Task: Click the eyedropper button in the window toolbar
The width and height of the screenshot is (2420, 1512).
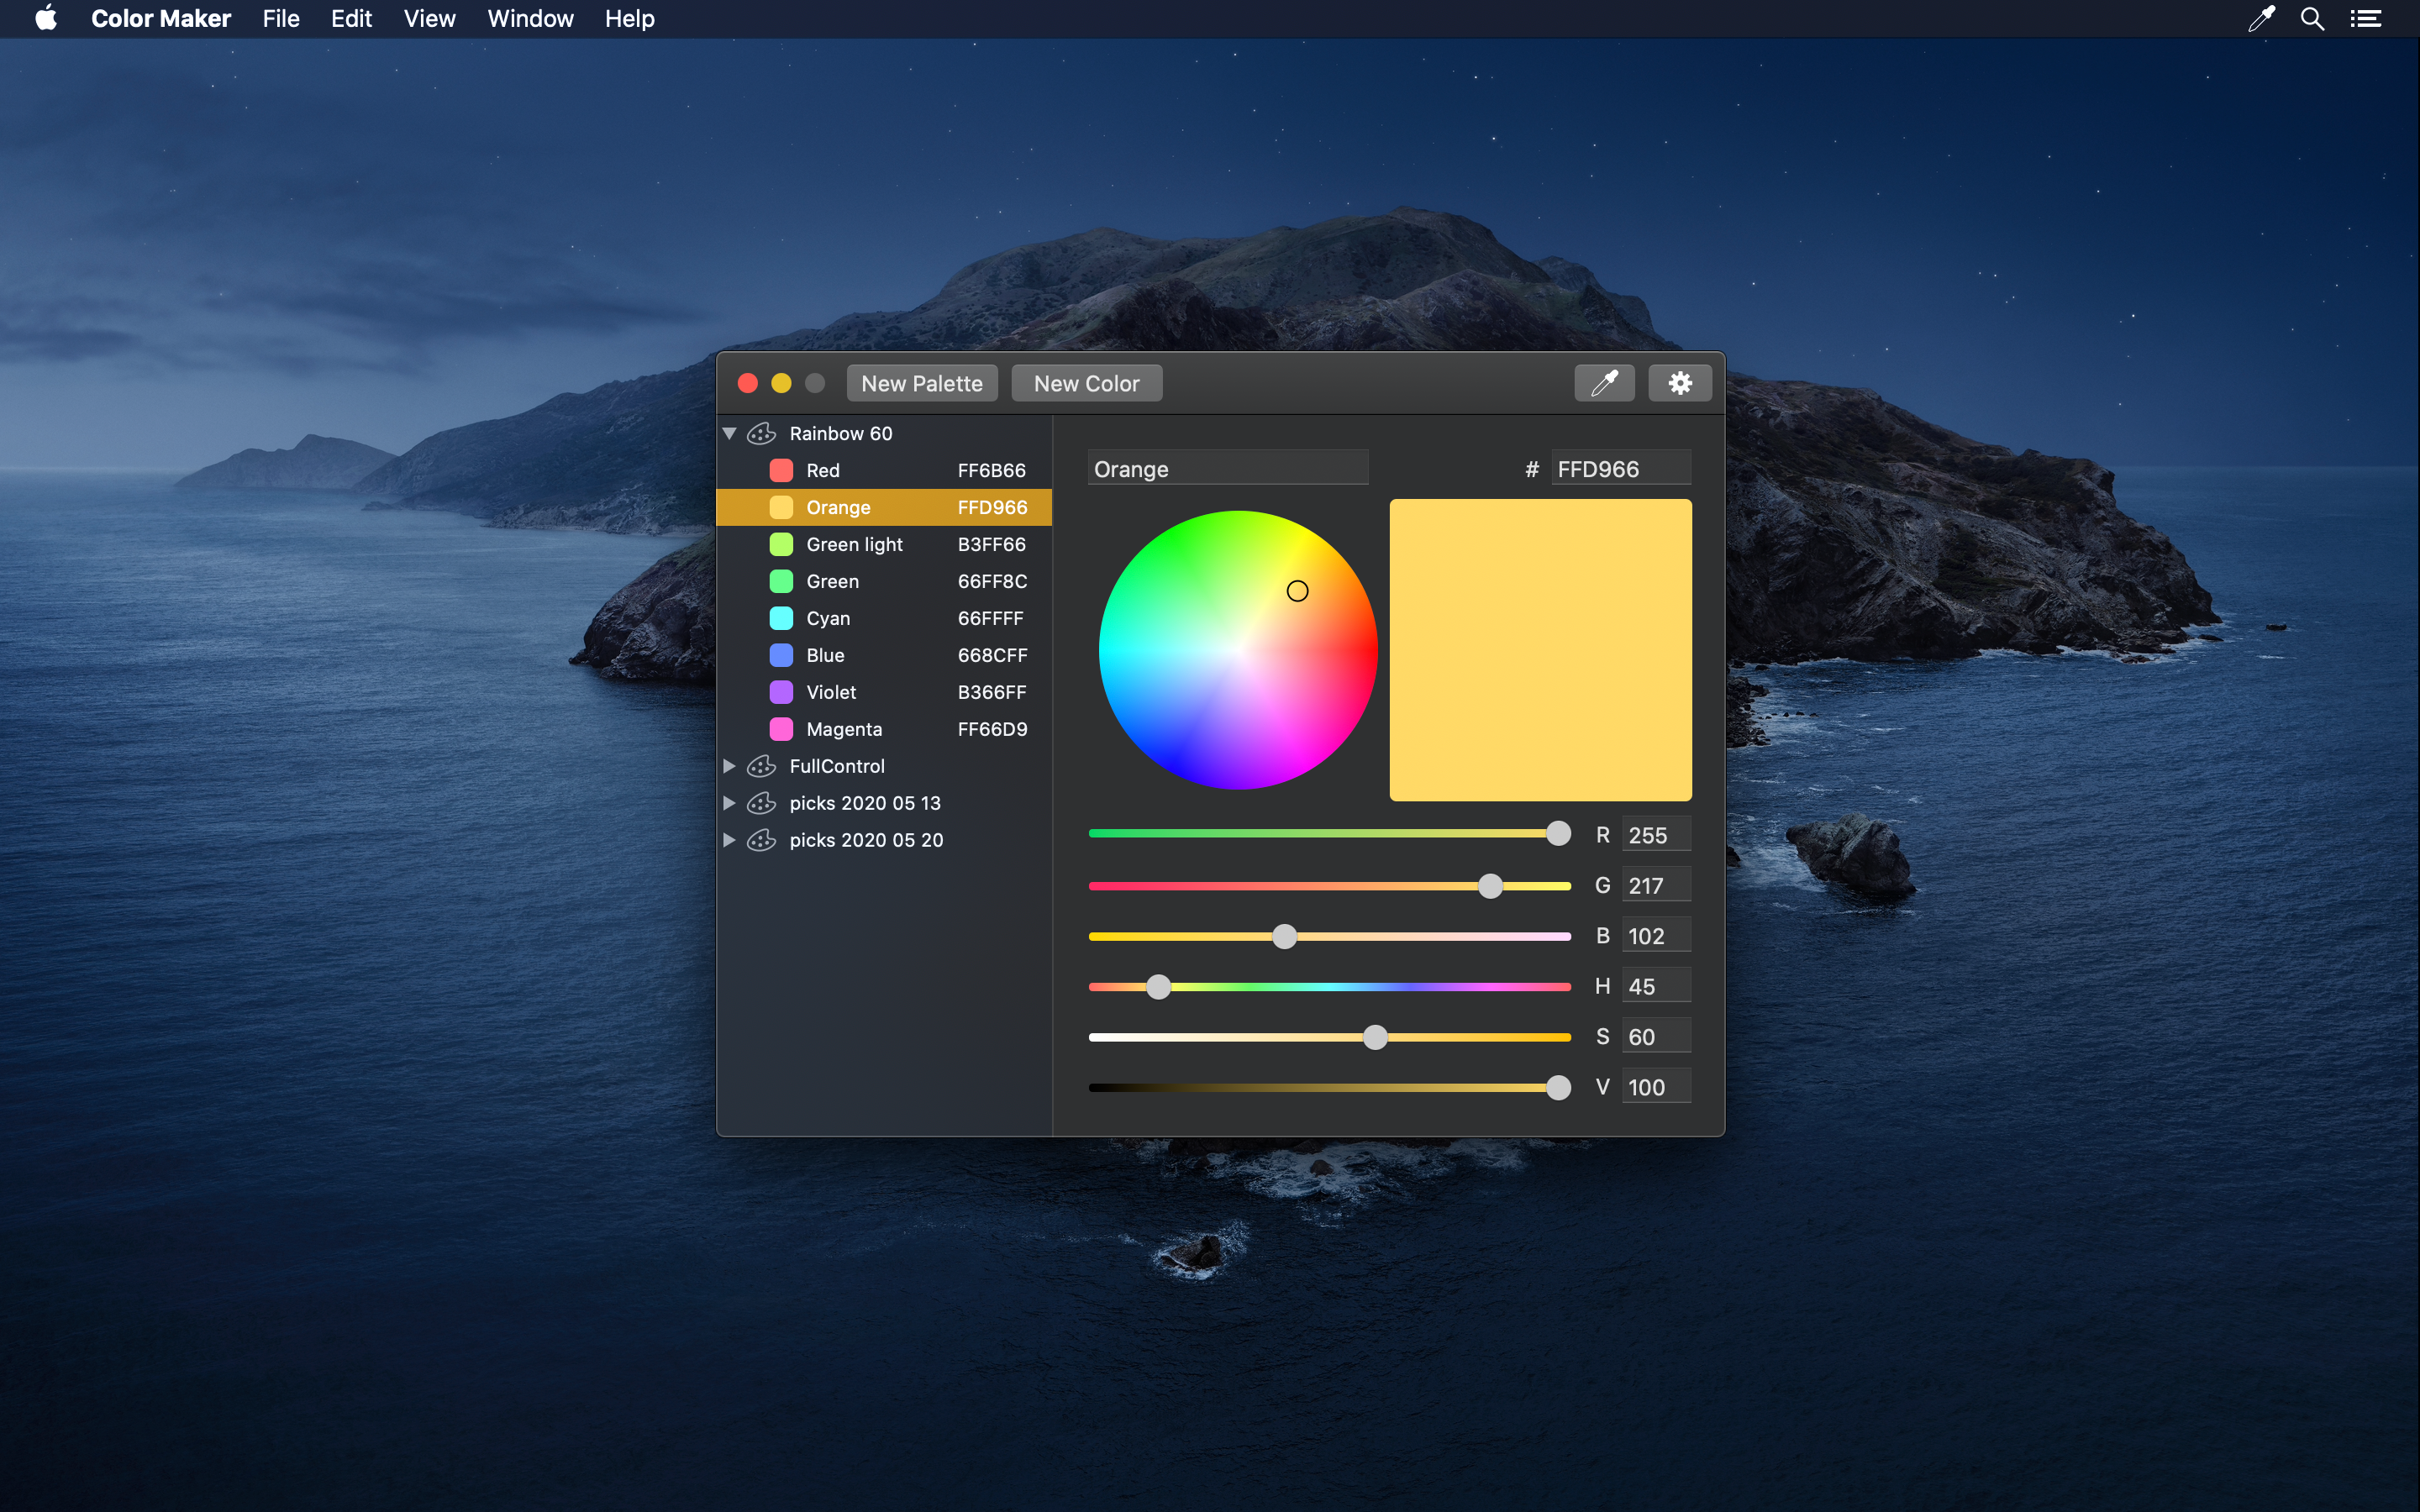Action: click(x=1604, y=383)
